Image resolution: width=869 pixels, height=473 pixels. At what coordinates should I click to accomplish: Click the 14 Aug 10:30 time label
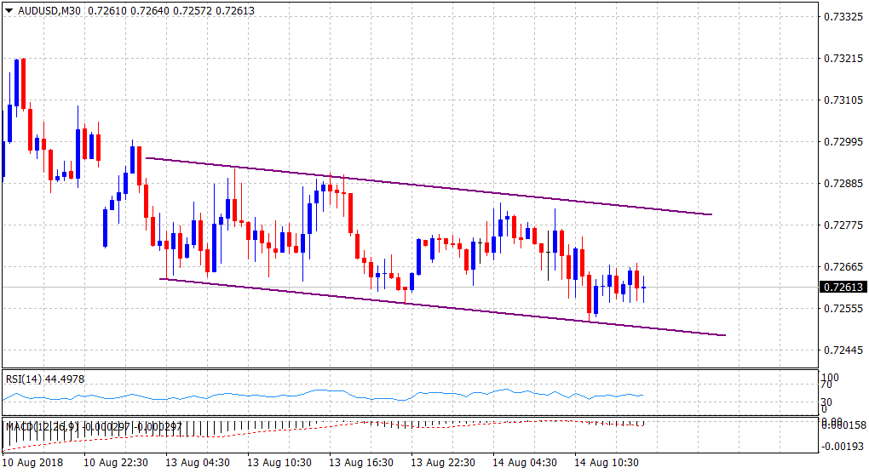pyautogui.click(x=606, y=463)
